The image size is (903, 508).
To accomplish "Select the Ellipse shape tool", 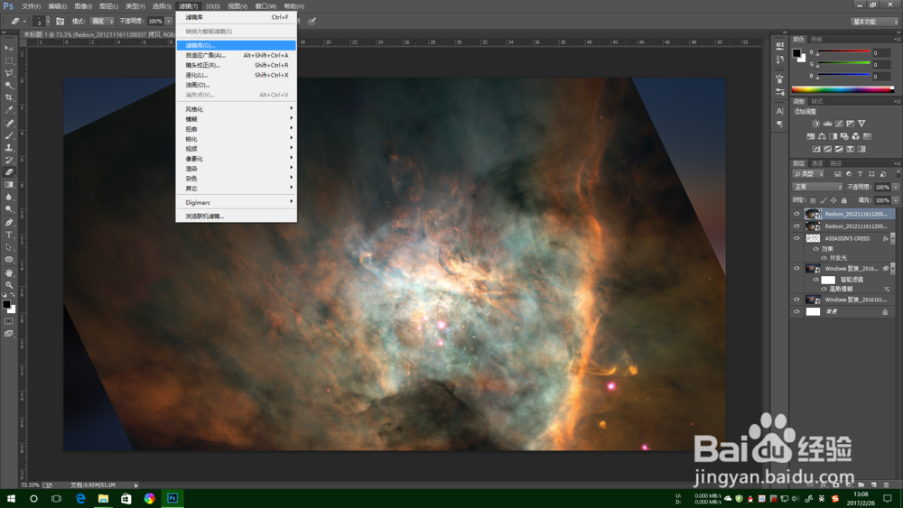I will 9,260.
